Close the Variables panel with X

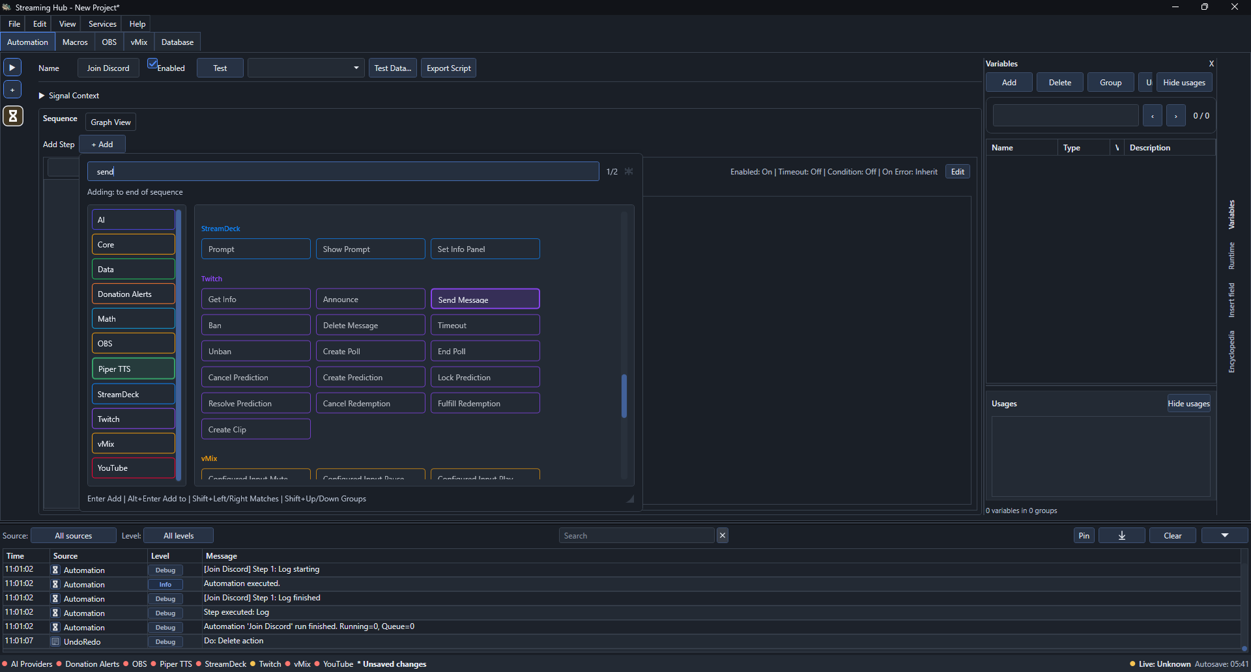pos(1211,64)
